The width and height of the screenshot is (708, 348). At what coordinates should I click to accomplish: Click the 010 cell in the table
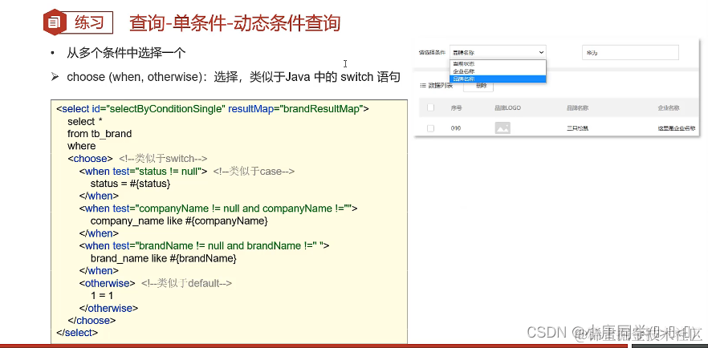[456, 128]
